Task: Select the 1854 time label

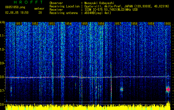Action: [x=68, y=24]
